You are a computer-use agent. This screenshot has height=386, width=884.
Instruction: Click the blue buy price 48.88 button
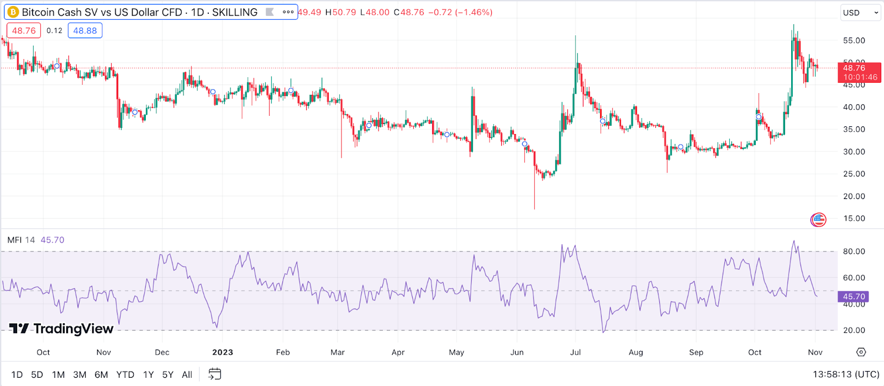coord(85,31)
